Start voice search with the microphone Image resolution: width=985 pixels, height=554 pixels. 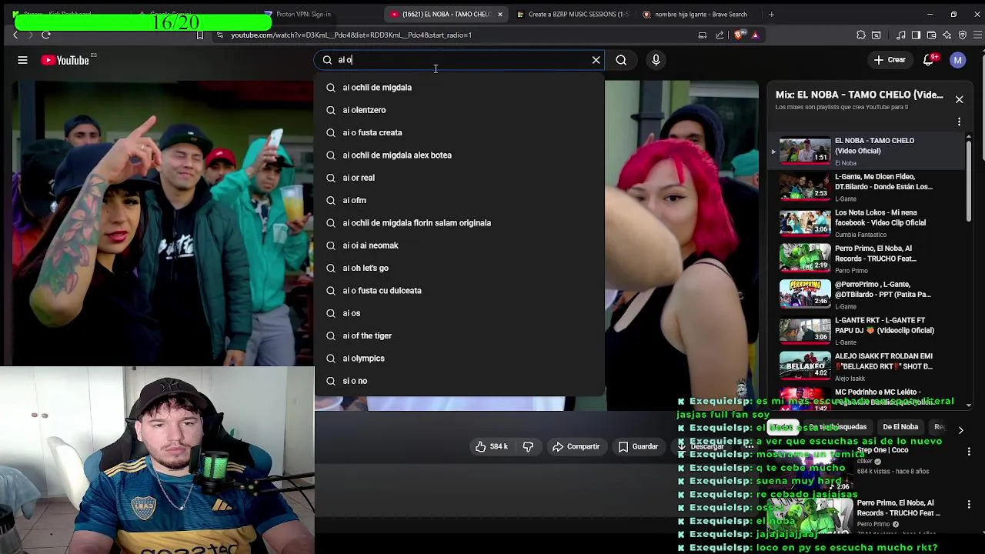point(656,60)
